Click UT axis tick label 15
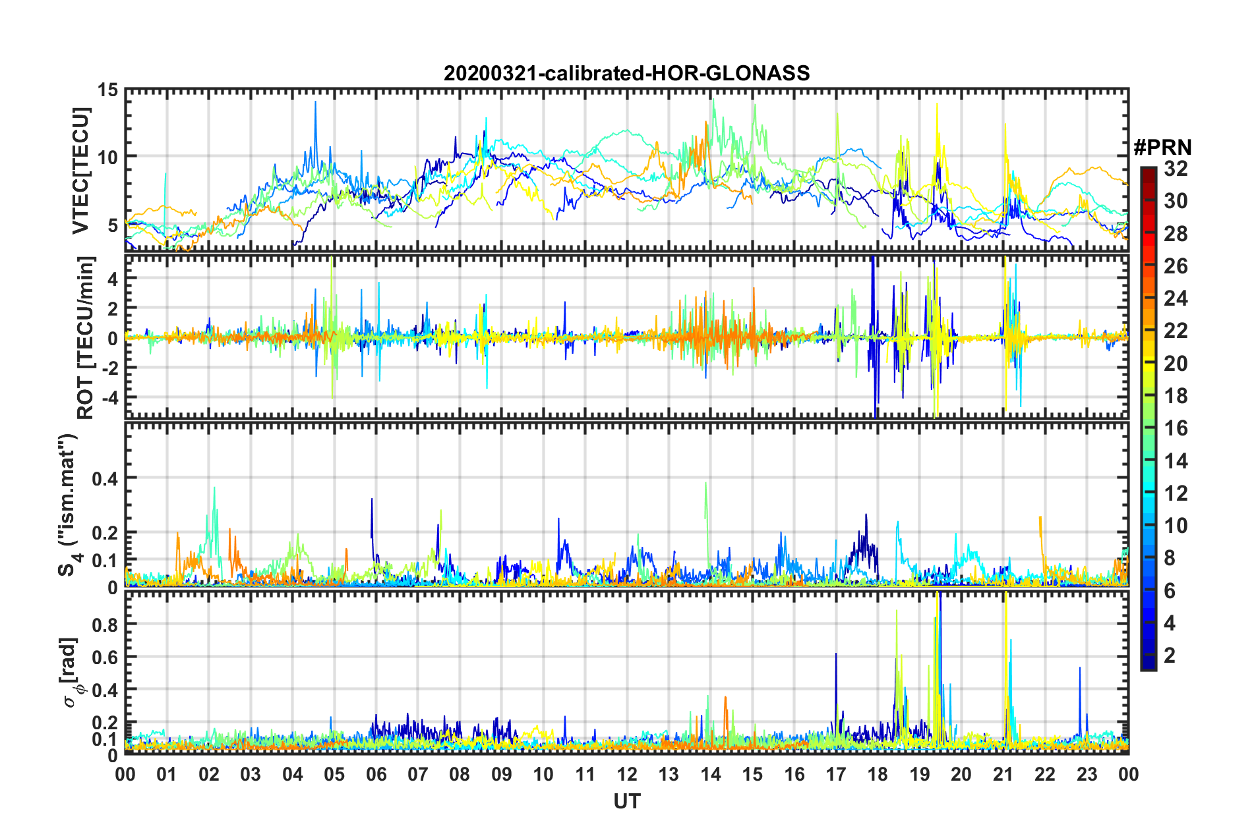The width and height of the screenshot is (1254, 838). pos(752,774)
